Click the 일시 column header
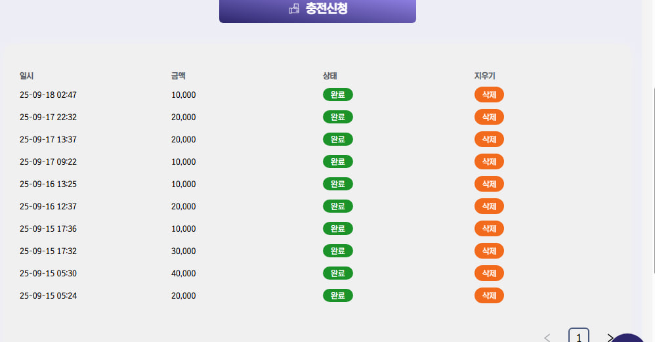Viewport: 655px width, 342px height. [x=27, y=76]
